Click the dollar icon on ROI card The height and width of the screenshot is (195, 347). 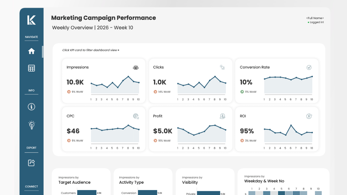click(309, 116)
